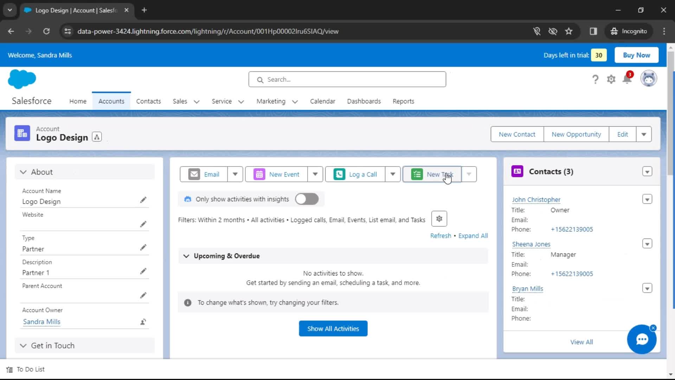Expand the Service nav dropdown
This screenshot has height=380, width=675.
point(241,102)
